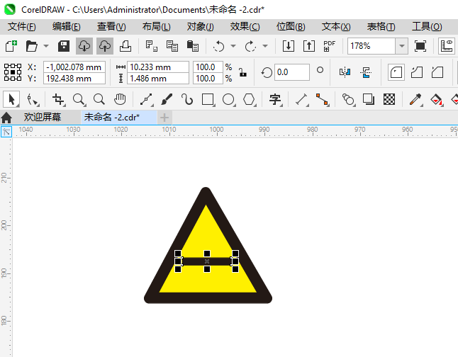Click the object origin anchor grid
The width and height of the screenshot is (458, 357).
pyautogui.click(x=13, y=72)
